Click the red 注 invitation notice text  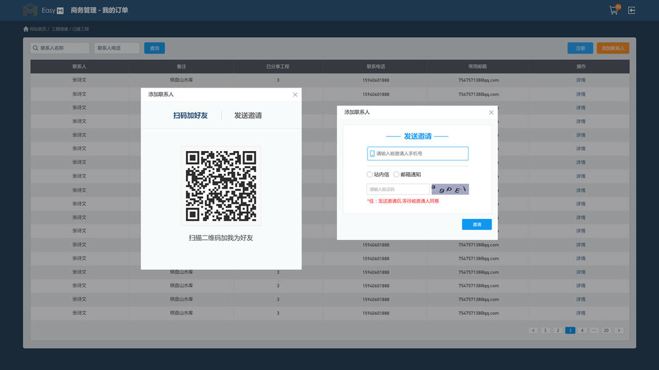(403, 202)
